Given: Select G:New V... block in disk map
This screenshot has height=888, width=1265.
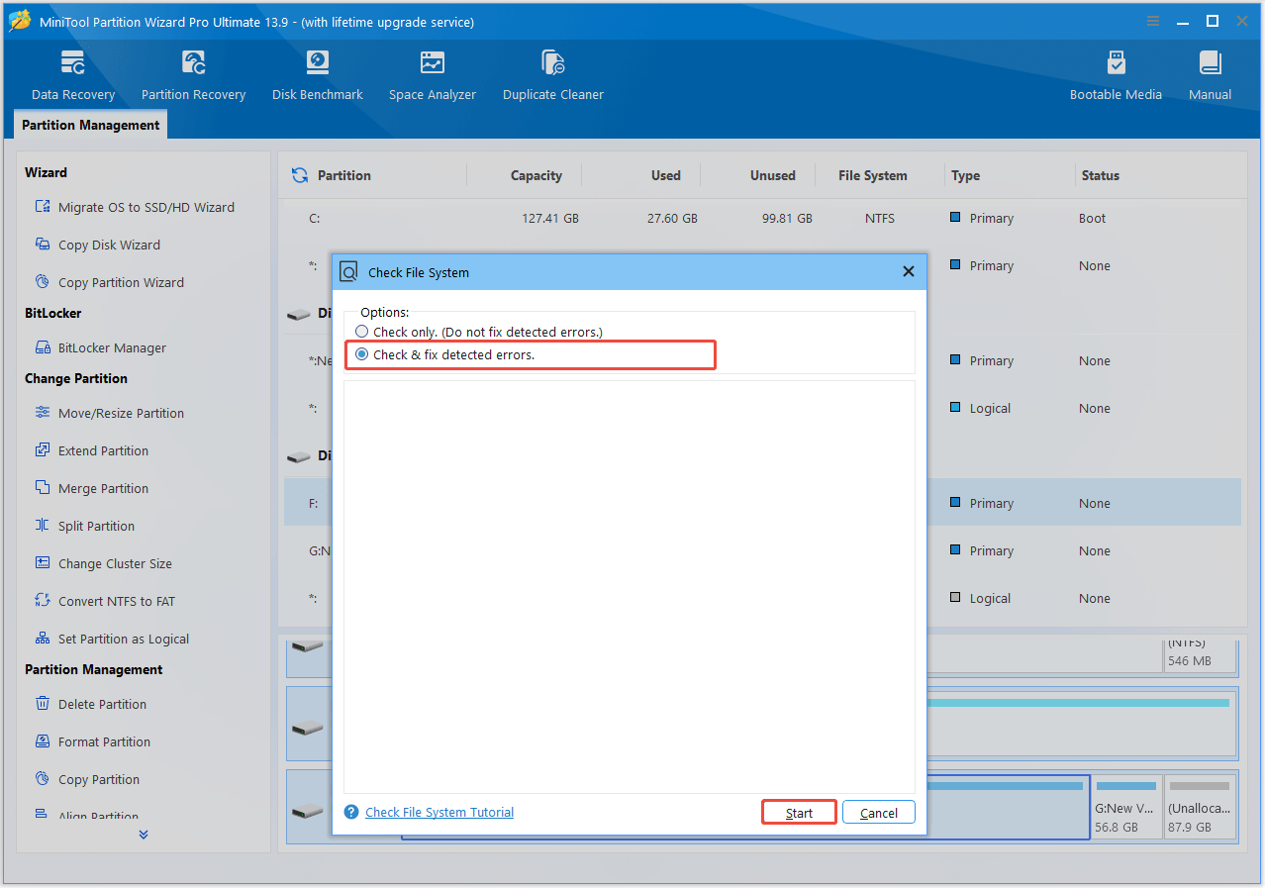Looking at the screenshot, I should [x=1126, y=808].
